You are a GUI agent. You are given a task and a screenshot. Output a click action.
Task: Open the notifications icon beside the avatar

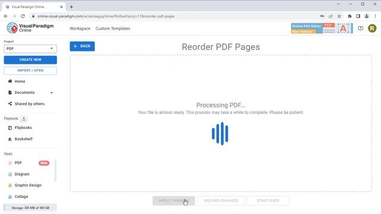pyautogui.click(x=361, y=29)
